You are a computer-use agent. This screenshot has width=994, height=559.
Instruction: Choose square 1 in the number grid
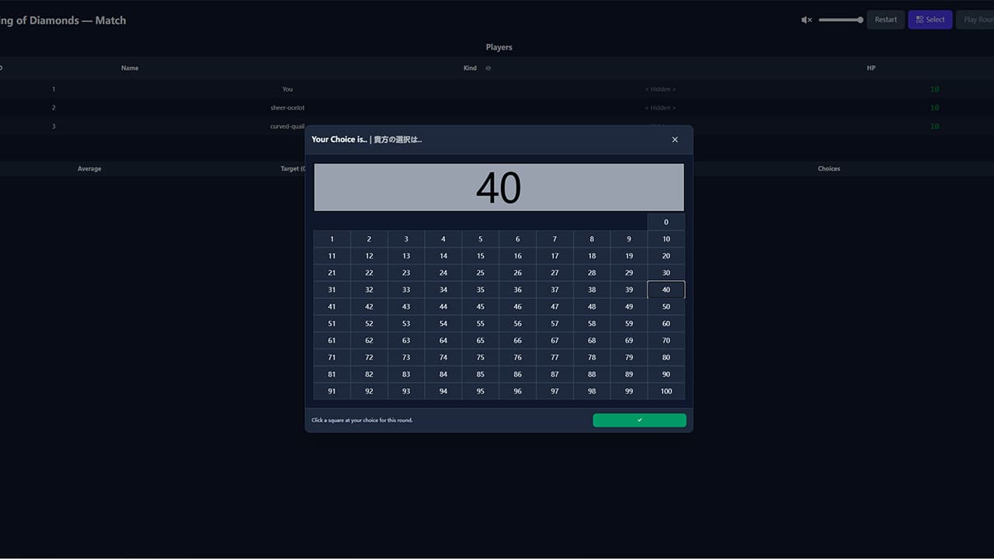point(332,239)
